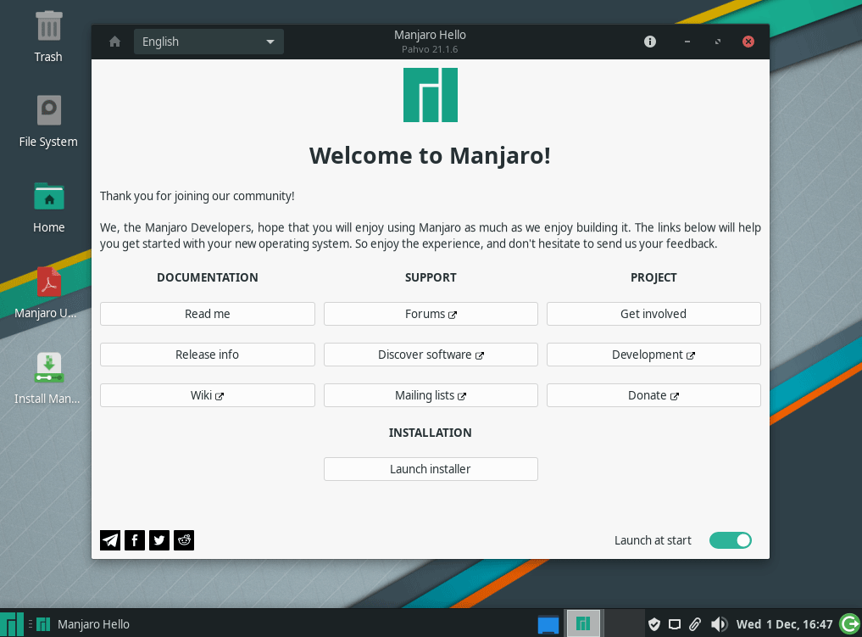The height and width of the screenshot is (637, 862).
Task: Switch to the second empty workspace
Action: coord(624,623)
